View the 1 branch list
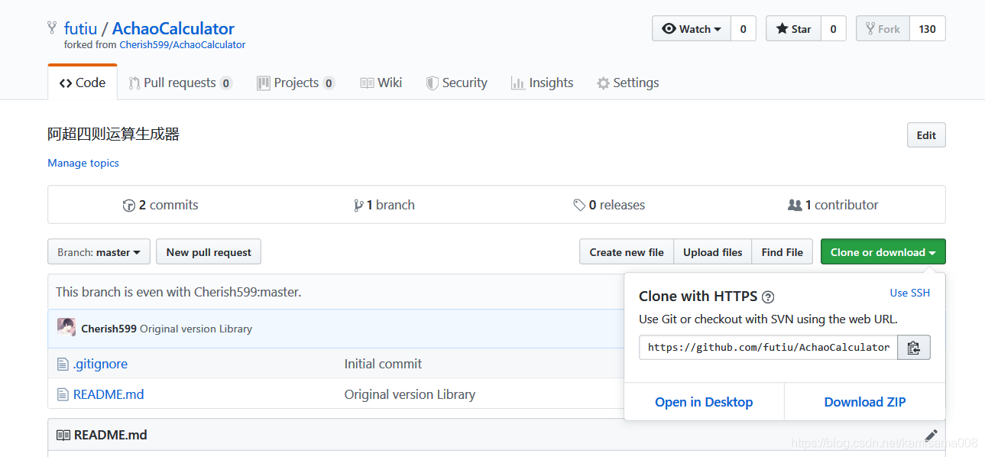The width and height of the screenshot is (985, 457). tap(384, 205)
